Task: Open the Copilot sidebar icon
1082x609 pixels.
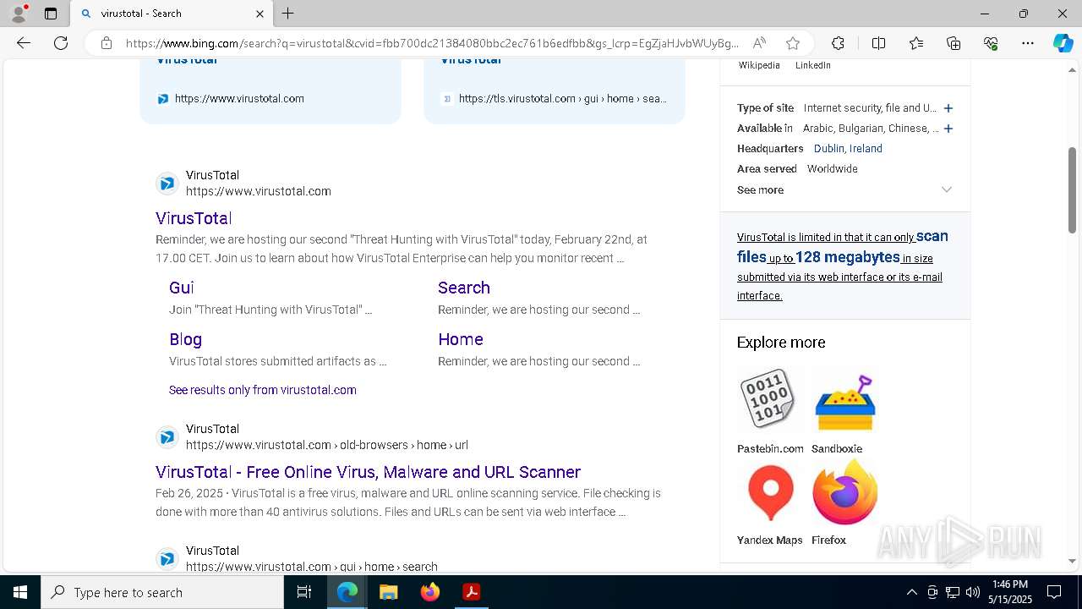Action: 1063,43
